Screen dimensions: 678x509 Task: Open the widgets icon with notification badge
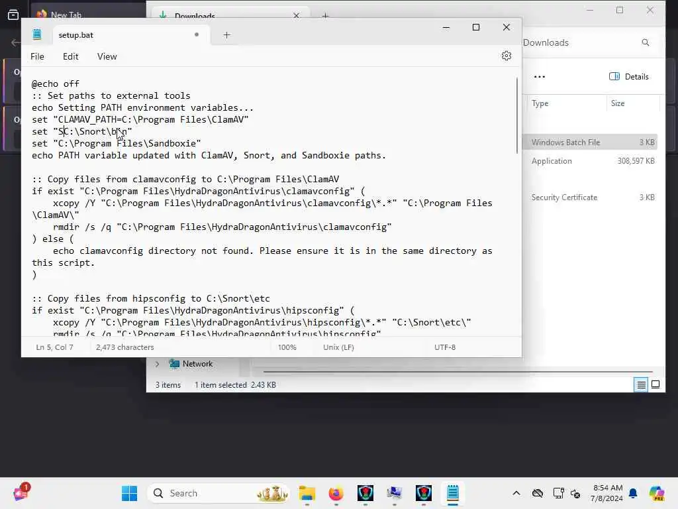point(21,492)
